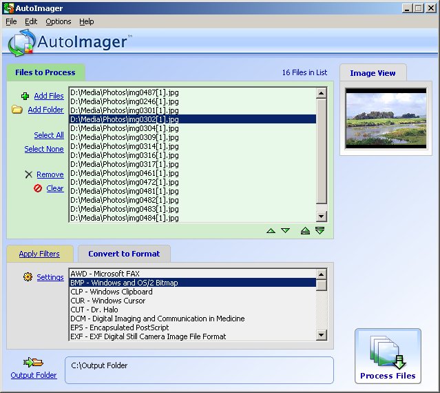The height and width of the screenshot is (393, 440).
Task: Select img0472[1].jpg in the file list
Action: [193, 182]
